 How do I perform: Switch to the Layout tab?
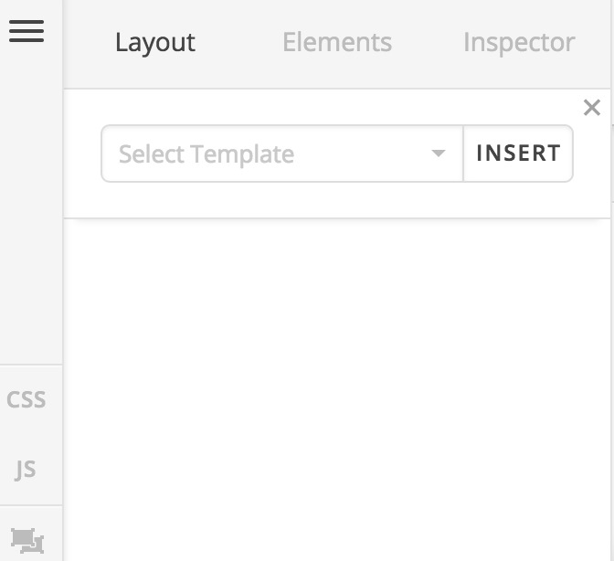(154, 42)
